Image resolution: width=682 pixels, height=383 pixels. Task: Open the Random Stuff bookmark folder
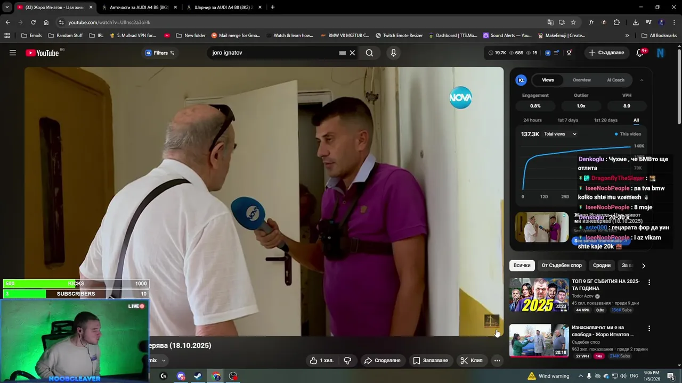(x=65, y=36)
